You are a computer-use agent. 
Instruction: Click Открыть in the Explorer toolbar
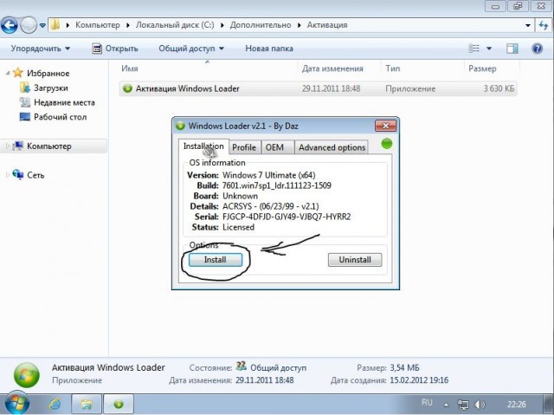coord(115,49)
